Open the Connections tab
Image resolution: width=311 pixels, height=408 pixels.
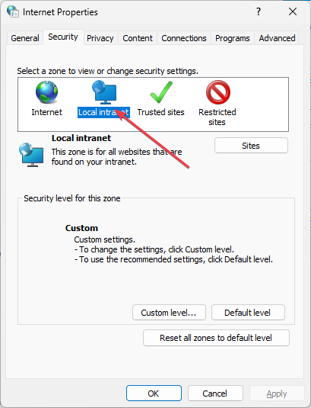pyautogui.click(x=184, y=38)
